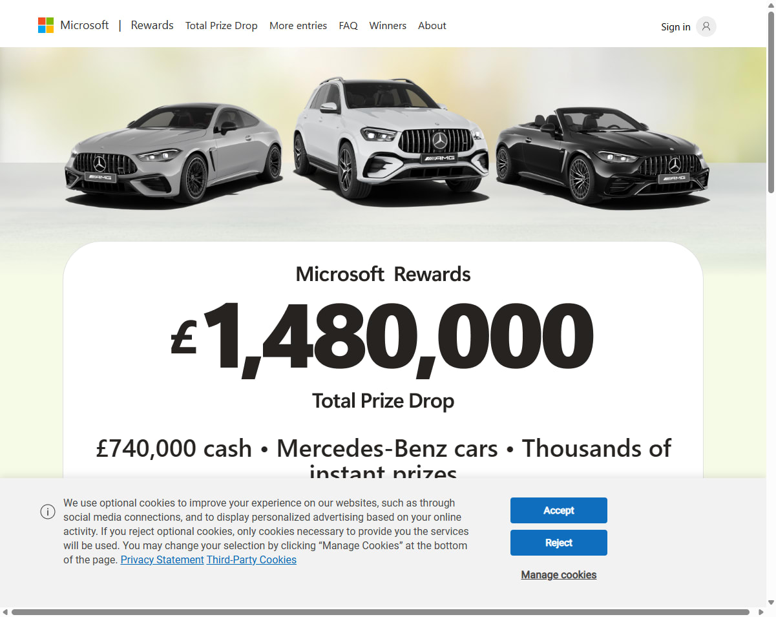
Task: Accept optional cookies
Action: pyautogui.click(x=559, y=510)
